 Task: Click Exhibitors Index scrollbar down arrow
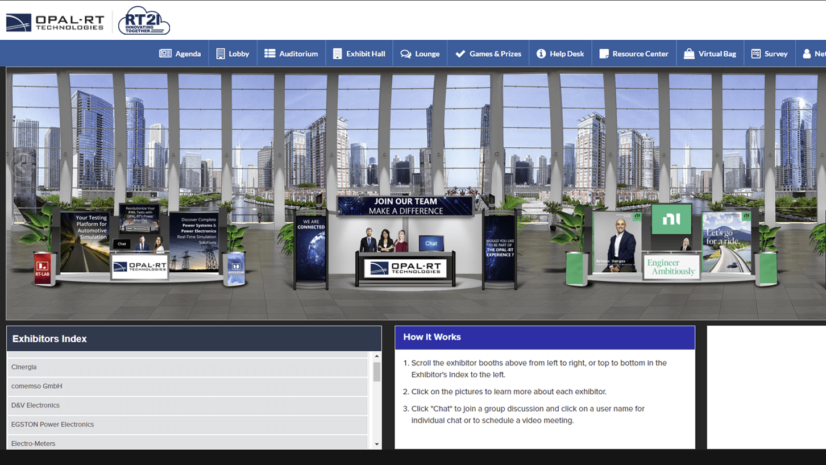tap(376, 444)
